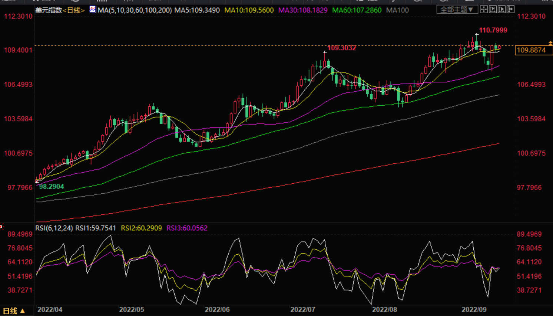Click the 2022/07 date on time axis
The image size is (553, 316).
click(x=302, y=309)
